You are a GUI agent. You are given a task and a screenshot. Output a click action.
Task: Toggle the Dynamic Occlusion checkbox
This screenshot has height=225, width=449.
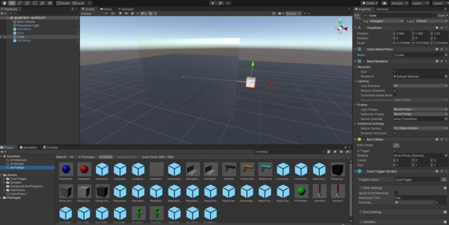[x=395, y=133]
